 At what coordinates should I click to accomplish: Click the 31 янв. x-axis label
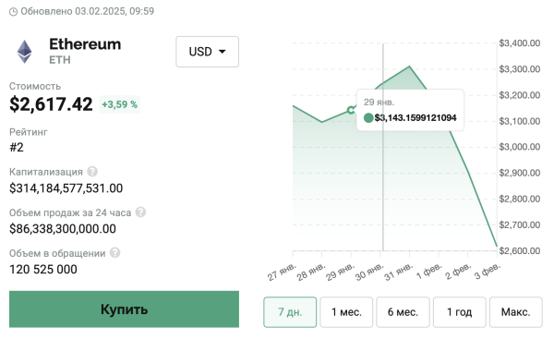(x=399, y=272)
